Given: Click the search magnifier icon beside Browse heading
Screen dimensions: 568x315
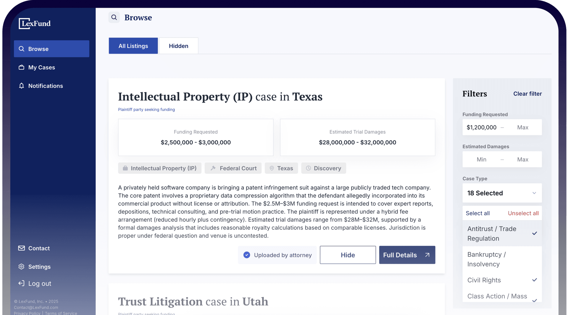Looking at the screenshot, I should (x=114, y=17).
